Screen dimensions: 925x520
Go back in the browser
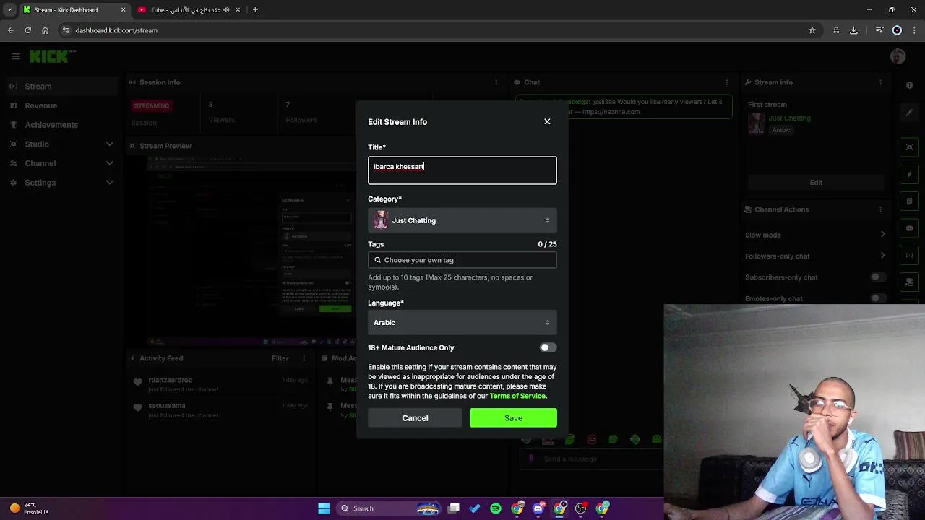[10, 30]
